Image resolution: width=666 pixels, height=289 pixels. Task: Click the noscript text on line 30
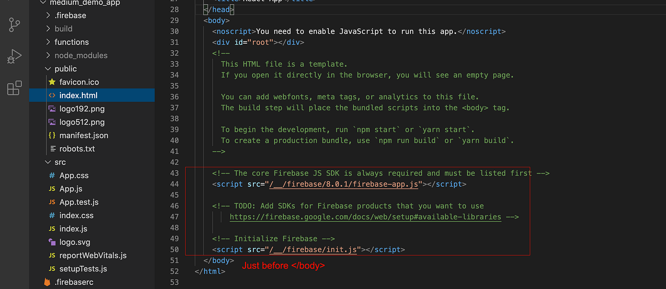pyautogui.click(x=359, y=31)
